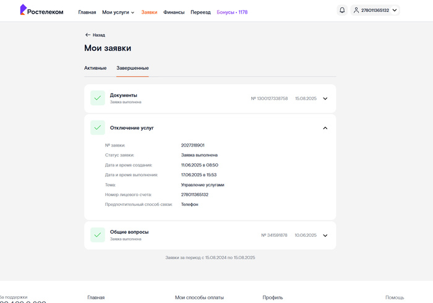Click the green checkmark next to Общие вопросы
433x303 pixels.
pos(98,235)
